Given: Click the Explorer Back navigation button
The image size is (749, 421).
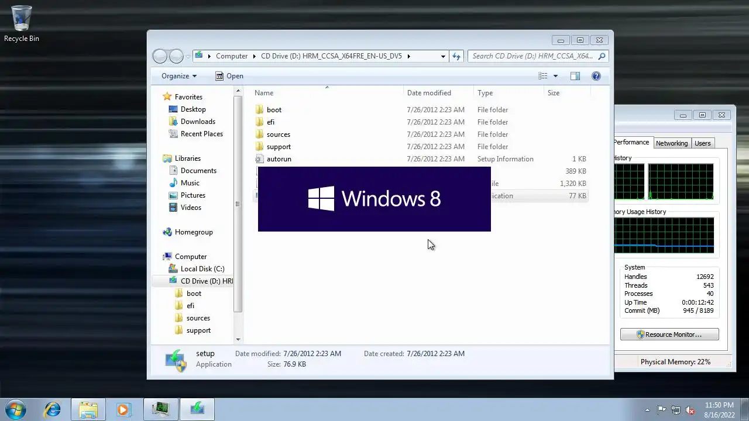Looking at the screenshot, I should coord(160,56).
